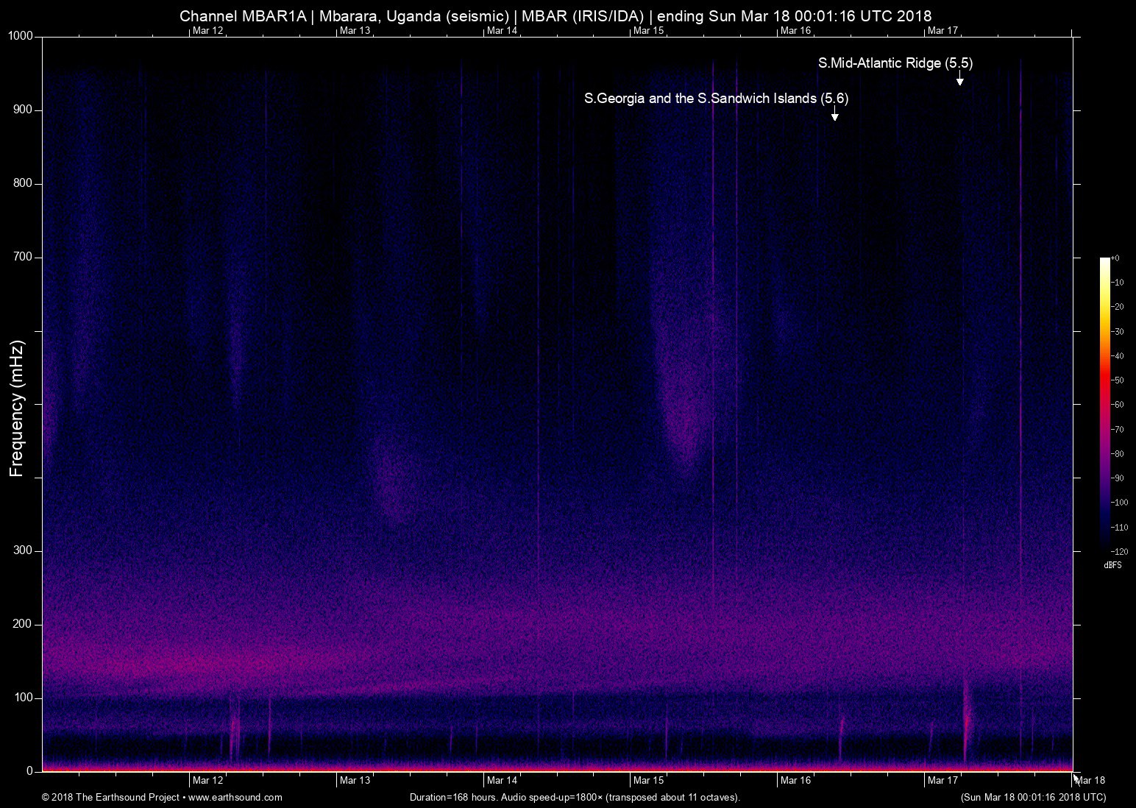
Task: Click the arrow below S.Mid-Atlantic Ridge annotation
Action: pyautogui.click(x=959, y=78)
